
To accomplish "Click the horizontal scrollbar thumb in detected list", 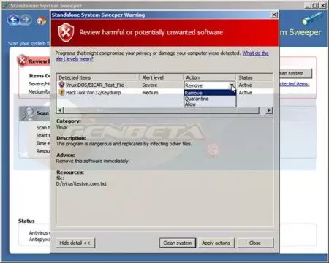I will (162, 110).
